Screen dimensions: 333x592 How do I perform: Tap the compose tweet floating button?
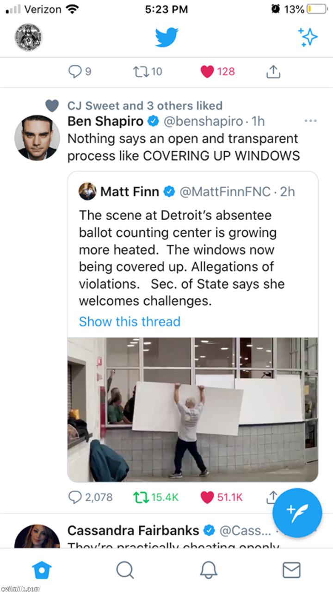tap(297, 513)
